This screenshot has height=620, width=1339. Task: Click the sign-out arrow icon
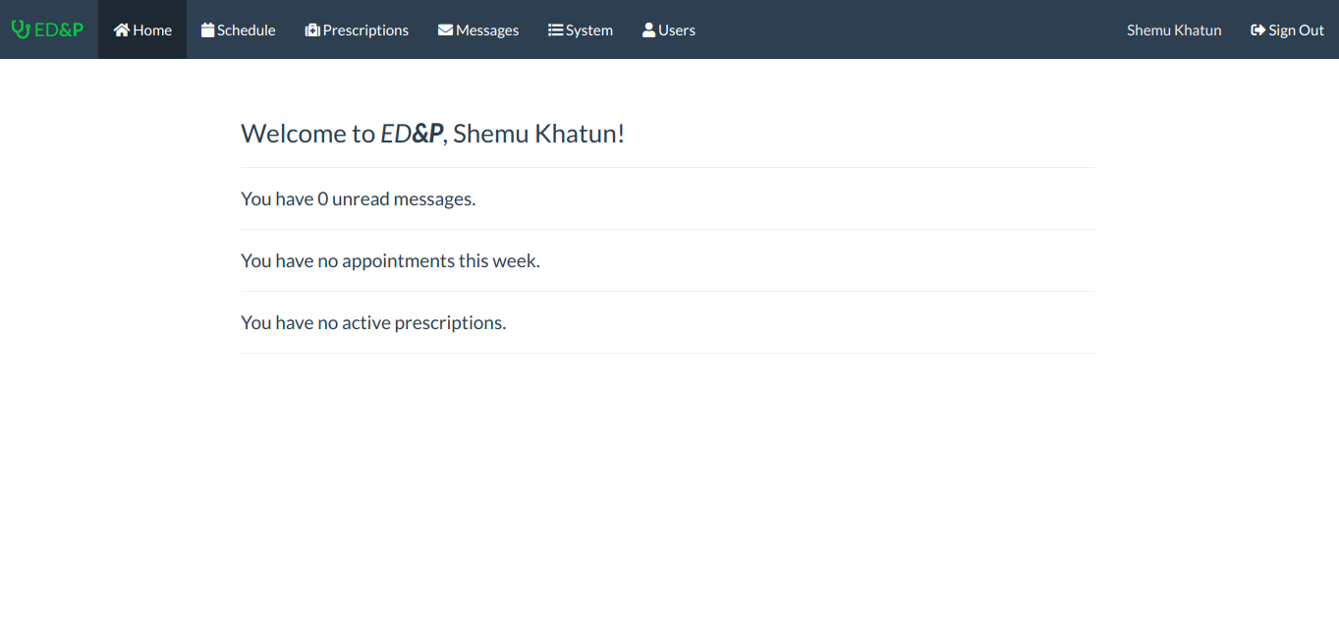click(x=1257, y=30)
